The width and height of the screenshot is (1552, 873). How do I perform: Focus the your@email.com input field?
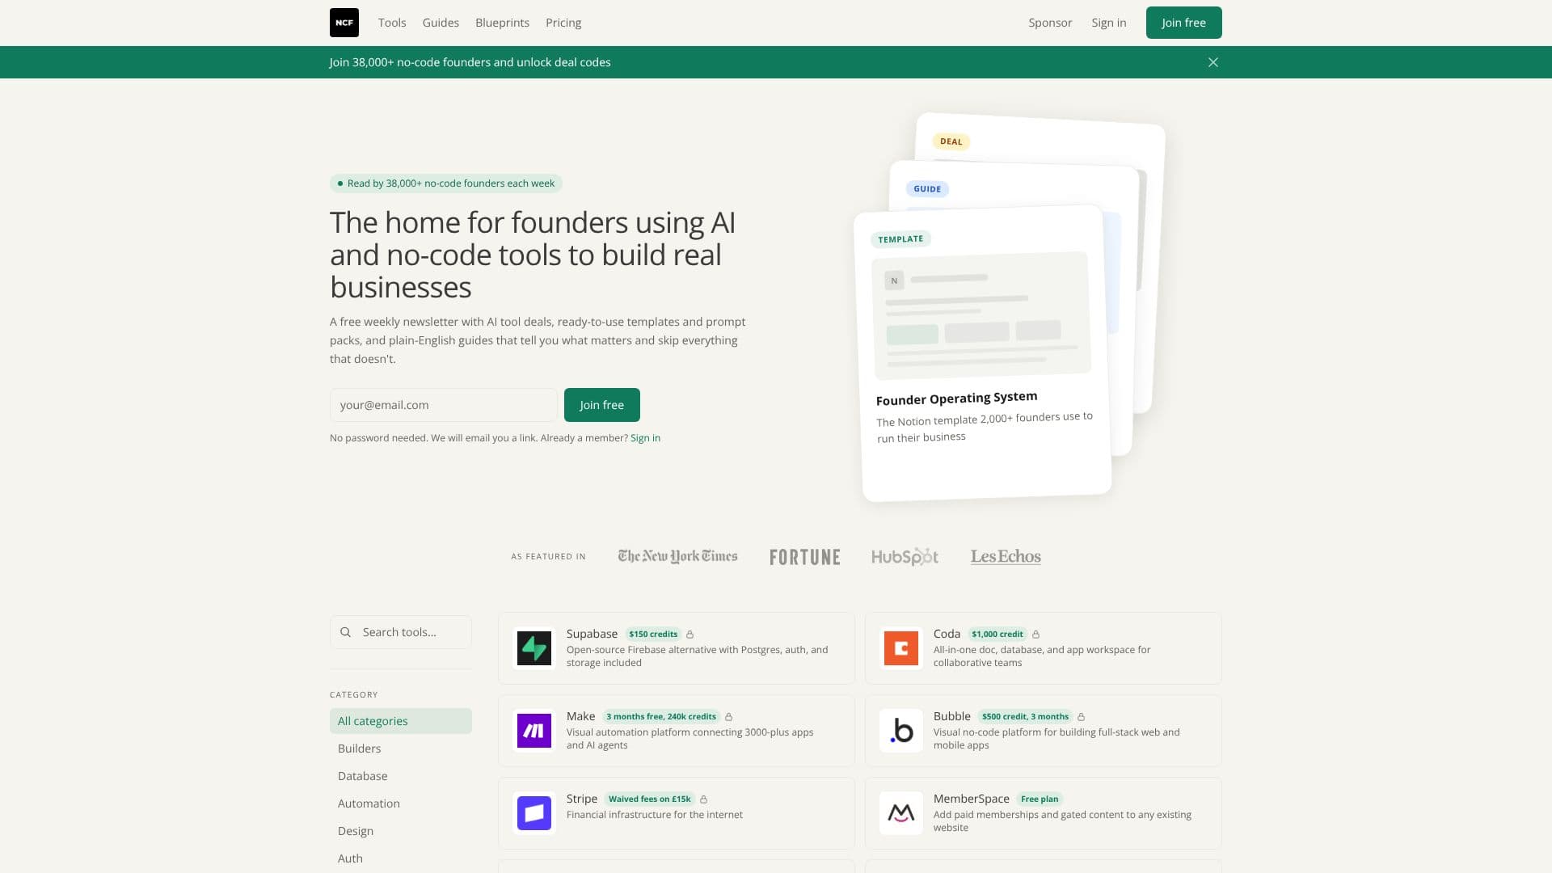[443, 405]
